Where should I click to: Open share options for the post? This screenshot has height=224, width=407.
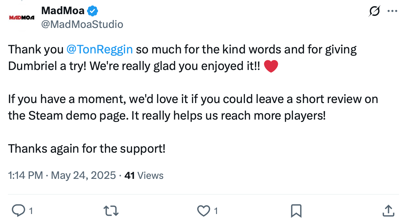click(x=388, y=209)
